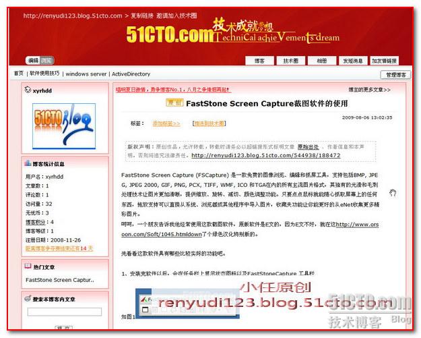421x338 pixels.
Task: Open the 发短消息 tab
Action: click(353, 61)
